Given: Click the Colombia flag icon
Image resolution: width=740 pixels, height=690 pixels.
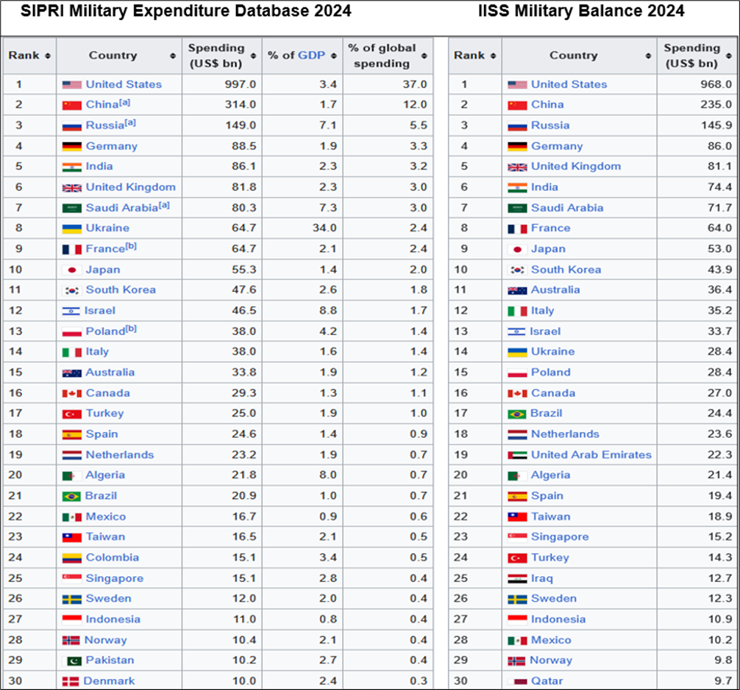Looking at the screenshot, I should [x=72, y=558].
